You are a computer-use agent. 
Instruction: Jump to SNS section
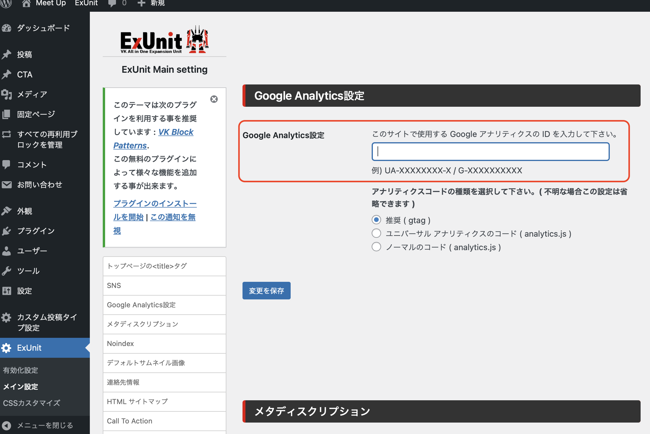(x=164, y=286)
